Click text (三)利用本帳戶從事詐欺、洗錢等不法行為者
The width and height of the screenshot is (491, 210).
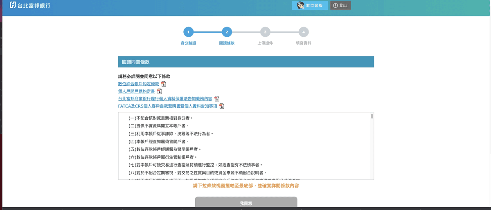point(171,134)
